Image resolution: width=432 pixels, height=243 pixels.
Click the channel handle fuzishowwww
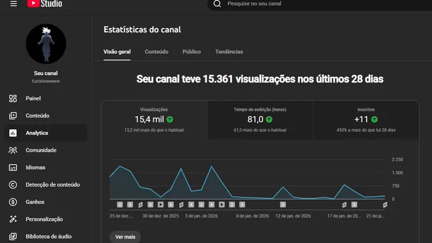pyautogui.click(x=46, y=81)
